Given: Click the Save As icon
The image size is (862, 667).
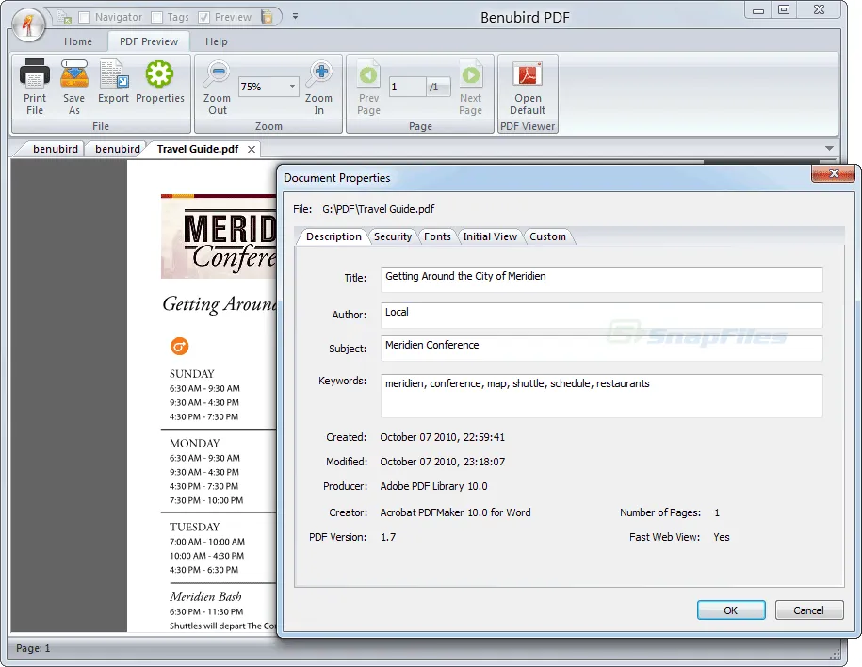Looking at the screenshot, I should point(74,73).
